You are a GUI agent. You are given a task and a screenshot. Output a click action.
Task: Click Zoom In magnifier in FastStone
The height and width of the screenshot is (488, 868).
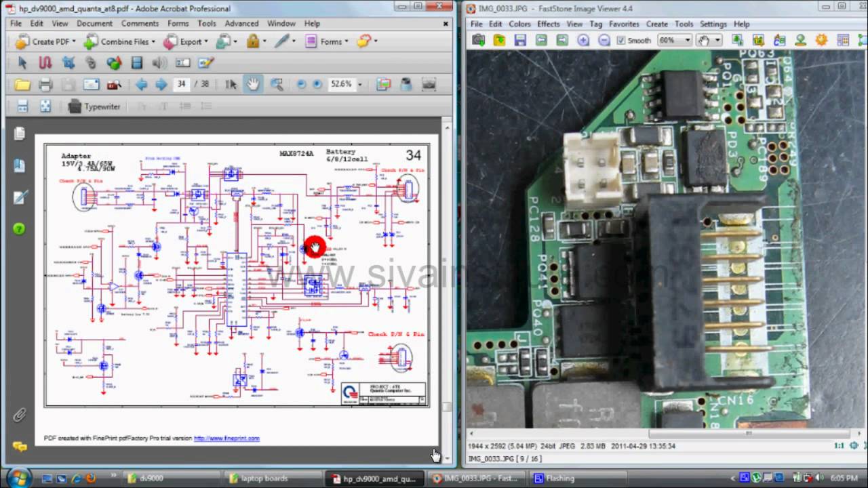pos(583,41)
